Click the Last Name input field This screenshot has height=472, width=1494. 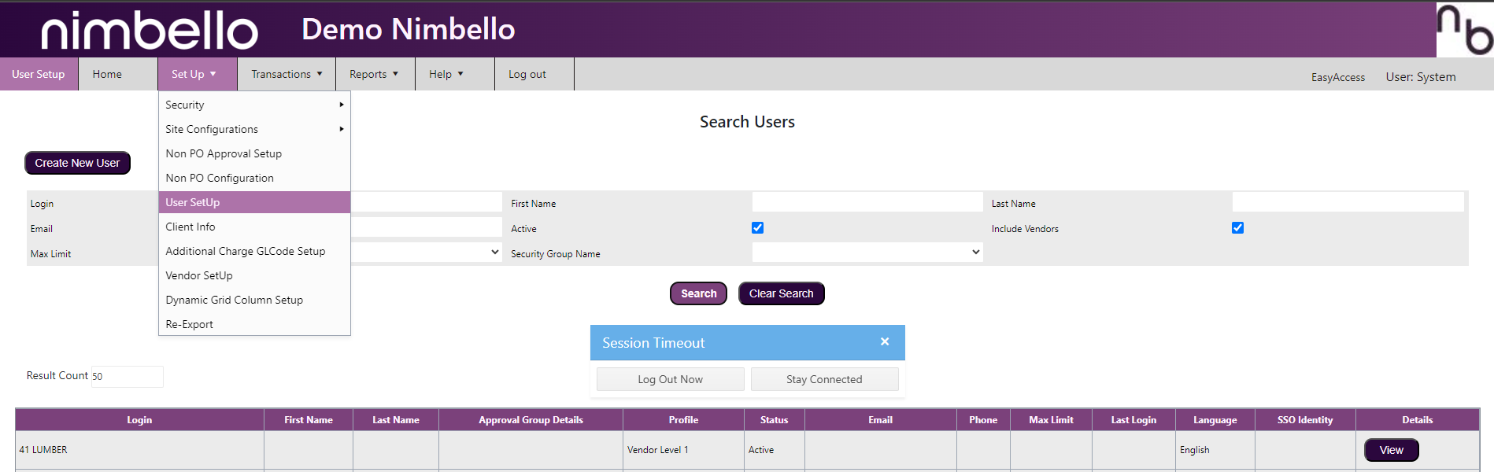point(1348,203)
